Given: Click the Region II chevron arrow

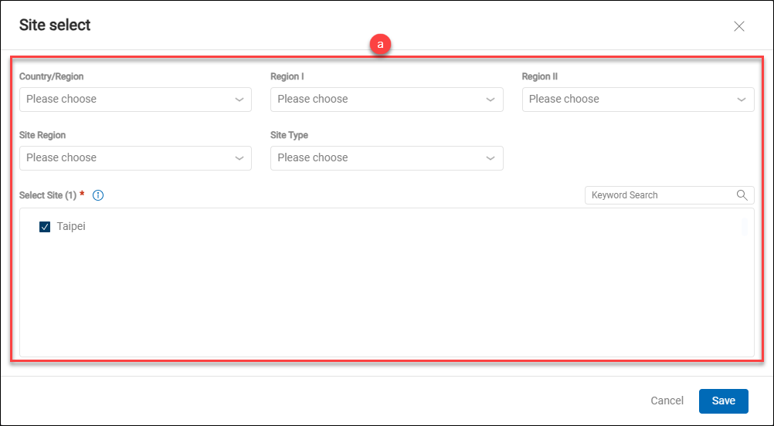Looking at the screenshot, I should coord(742,100).
